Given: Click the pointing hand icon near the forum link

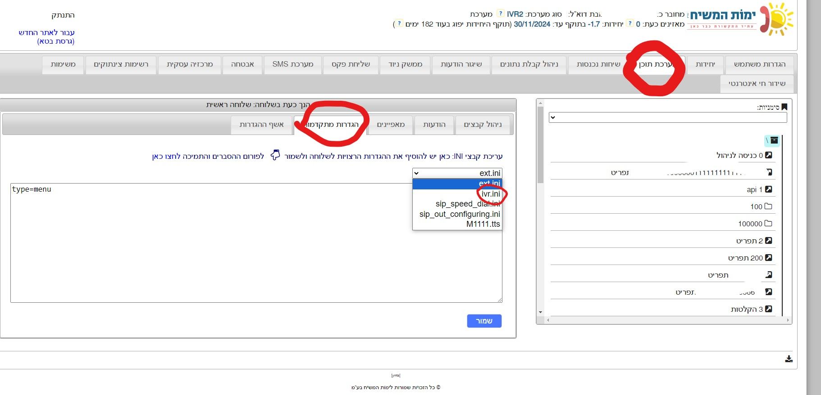Looking at the screenshot, I should tap(275, 155).
